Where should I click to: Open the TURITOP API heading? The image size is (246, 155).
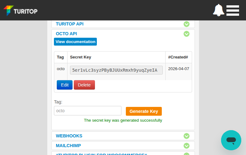pos(70,24)
